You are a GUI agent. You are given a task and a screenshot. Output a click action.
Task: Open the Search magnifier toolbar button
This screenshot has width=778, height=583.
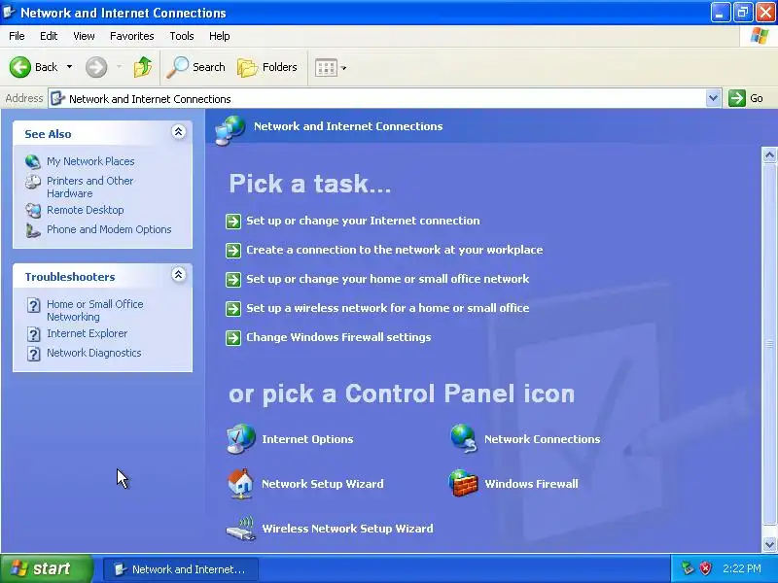pos(196,67)
